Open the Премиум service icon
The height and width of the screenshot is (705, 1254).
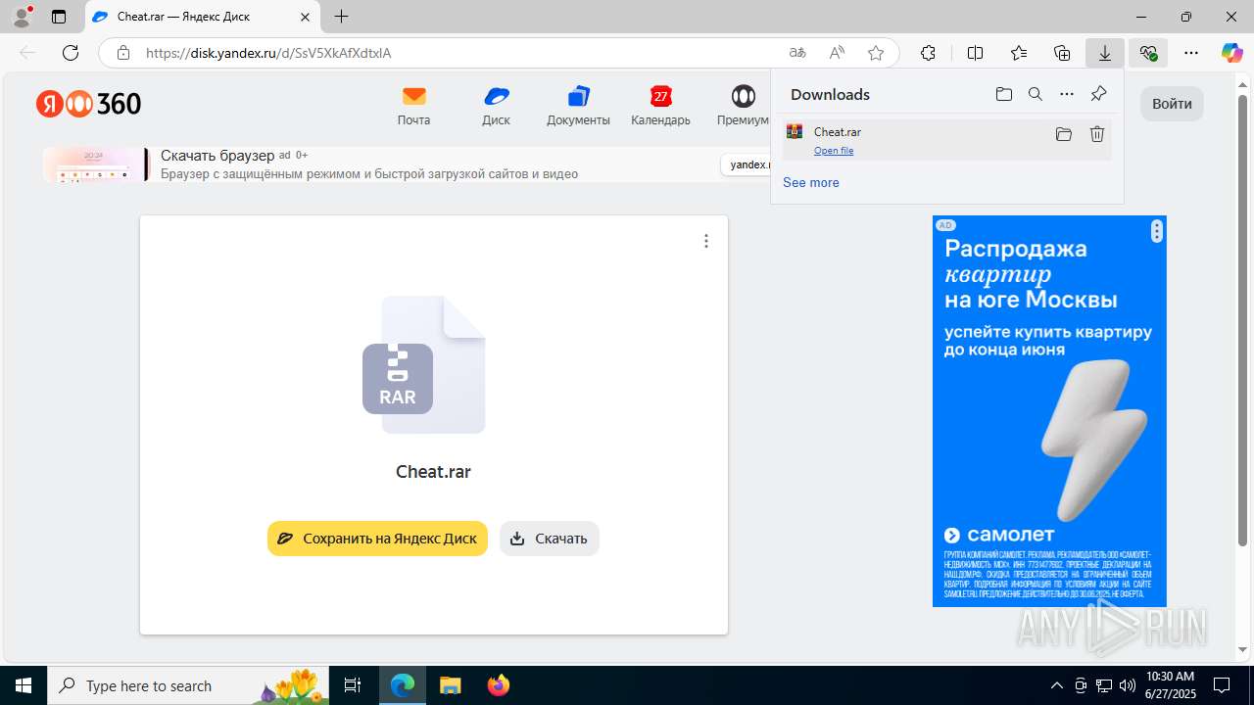744,106
